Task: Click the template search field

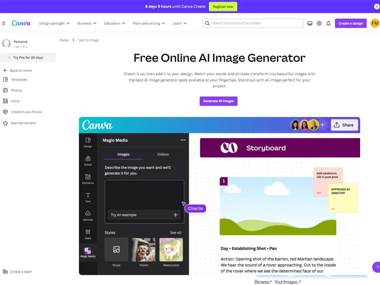Action: click(253, 23)
